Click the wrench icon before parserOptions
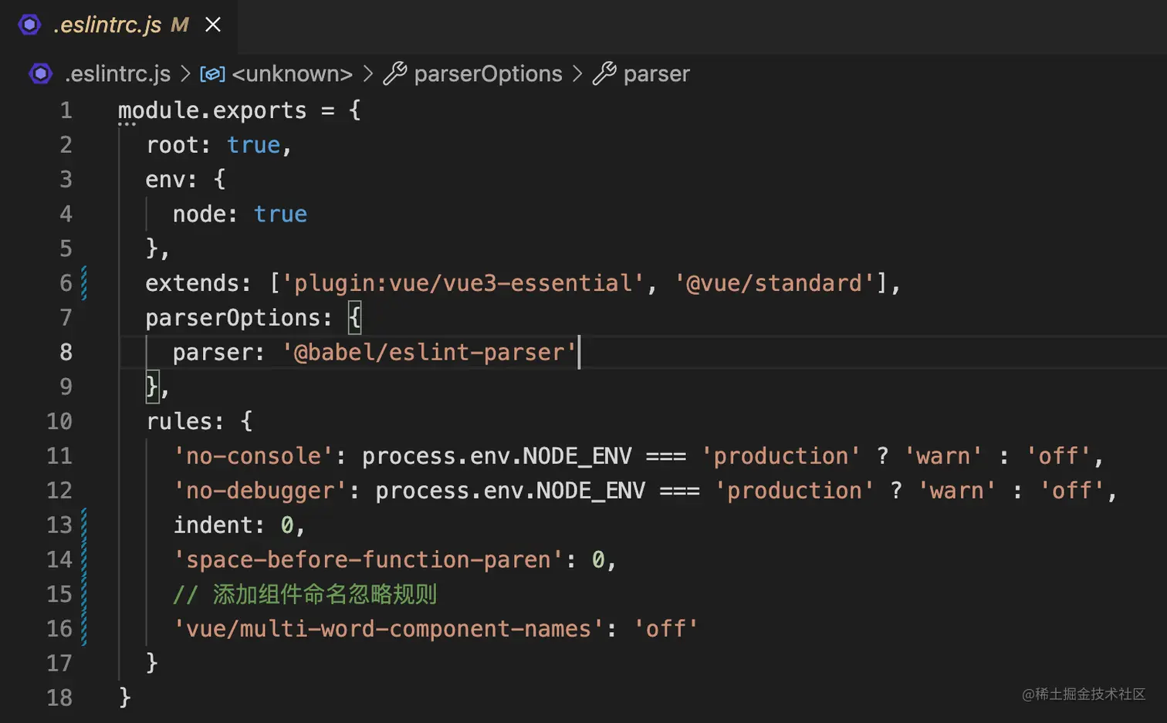This screenshot has width=1167, height=723. (394, 74)
